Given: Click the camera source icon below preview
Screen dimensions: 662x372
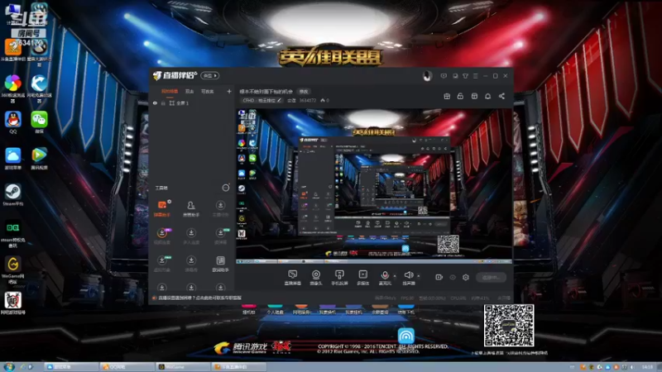Looking at the screenshot, I should (316, 278).
